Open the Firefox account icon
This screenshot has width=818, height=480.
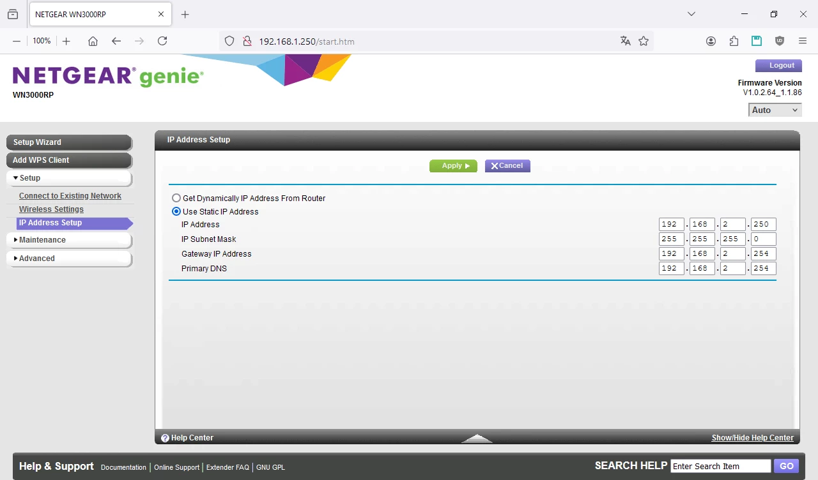711,41
